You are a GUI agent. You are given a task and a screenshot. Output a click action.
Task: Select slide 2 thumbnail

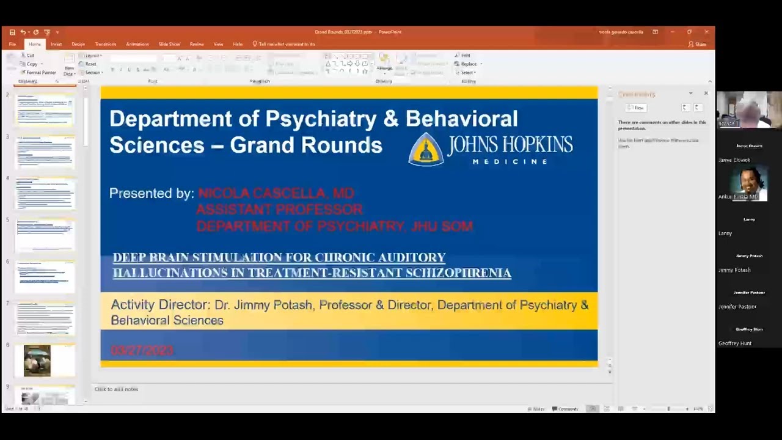pyautogui.click(x=45, y=110)
